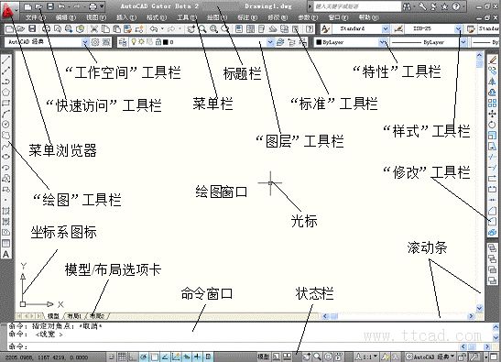Toggle the layer 0 lock padlock icon
Viewport: 501px width, 362px height.
click(x=158, y=42)
